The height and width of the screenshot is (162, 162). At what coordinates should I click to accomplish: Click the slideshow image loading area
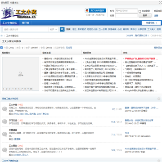click(x=21, y=74)
